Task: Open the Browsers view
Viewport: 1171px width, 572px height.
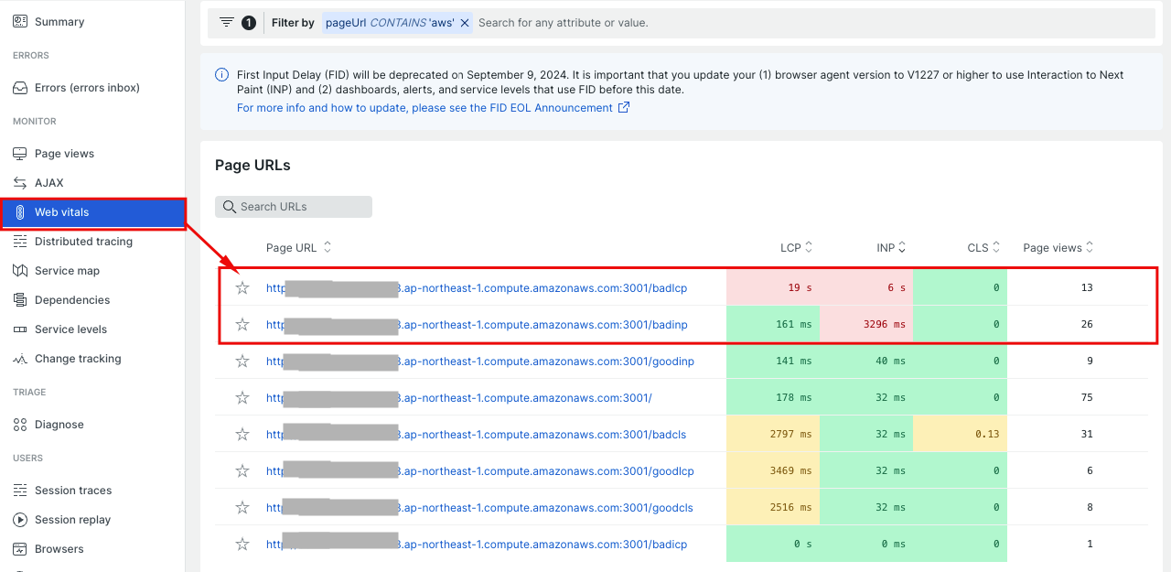Action: tap(59, 548)
